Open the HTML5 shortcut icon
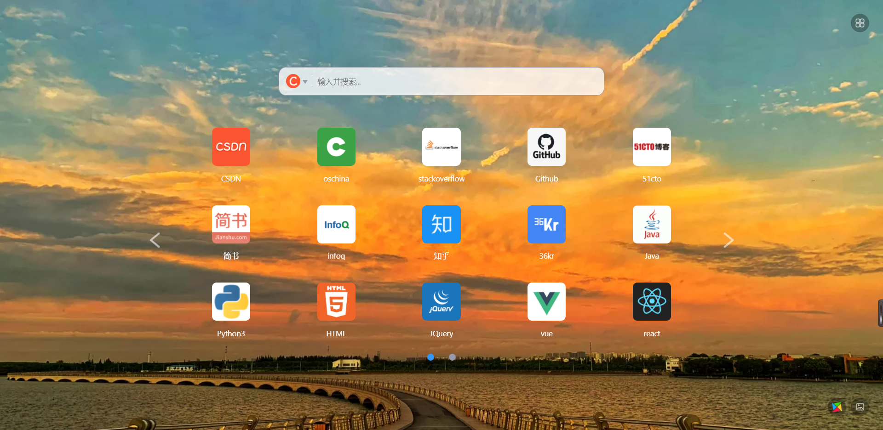This screenshot has height=430, width=883. point(336,301)
